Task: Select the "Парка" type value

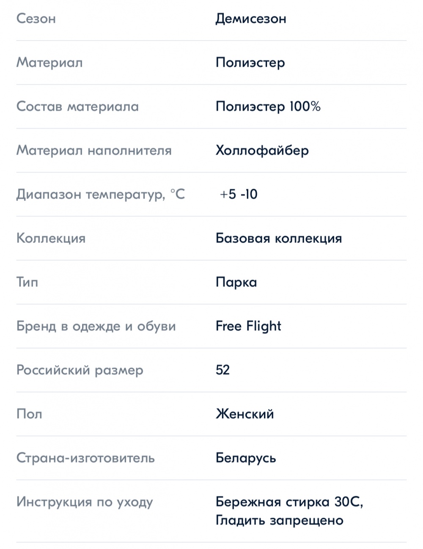Action: pos(236,283)
